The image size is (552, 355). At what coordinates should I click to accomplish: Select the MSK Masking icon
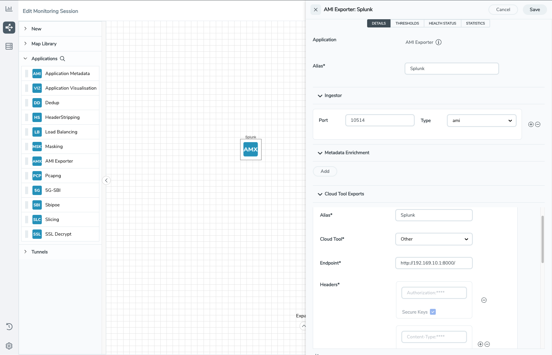point(37,147)
